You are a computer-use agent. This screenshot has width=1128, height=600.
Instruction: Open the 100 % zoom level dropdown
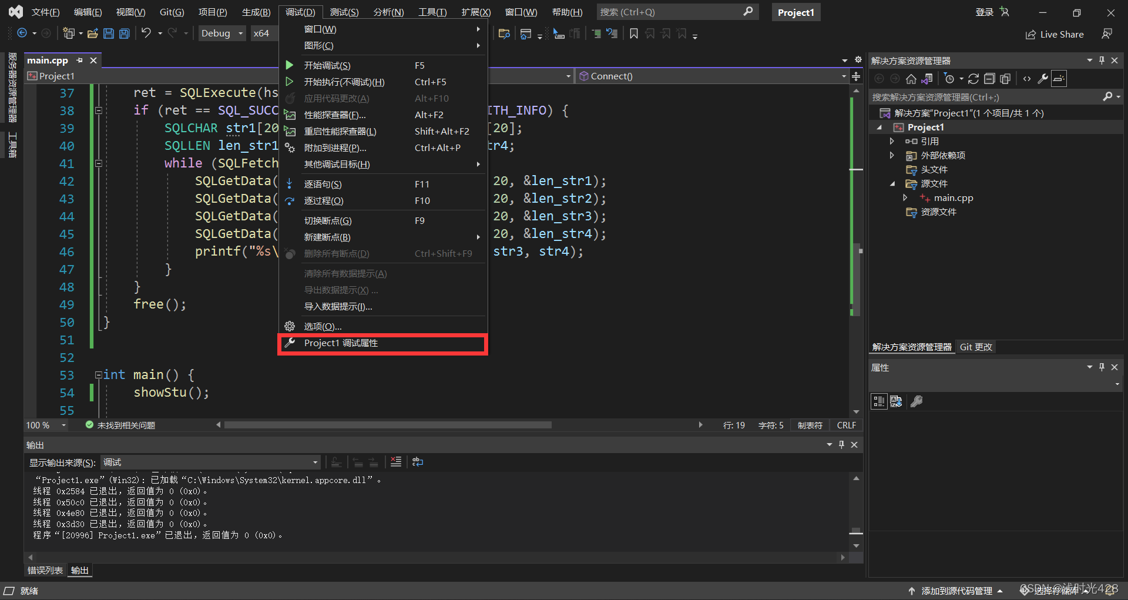pyautogui.click(x=46, y=425)
